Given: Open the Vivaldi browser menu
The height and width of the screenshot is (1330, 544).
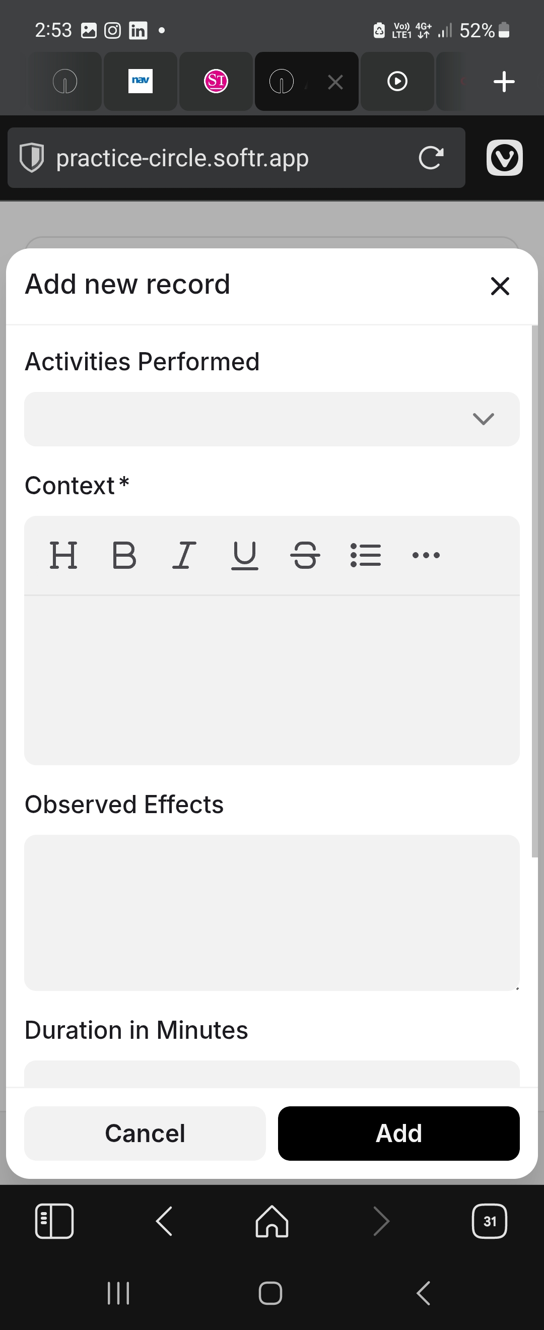Looking at the screenshot, I should (504, 158).
